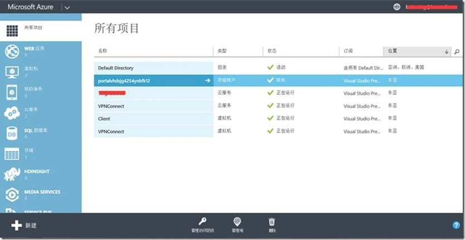Expand the chevron next to Microsoft Azure

click(67, 7)
